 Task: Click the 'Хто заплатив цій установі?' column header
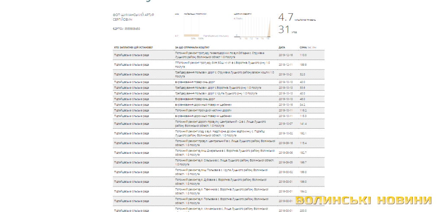(x=133, y=47)
